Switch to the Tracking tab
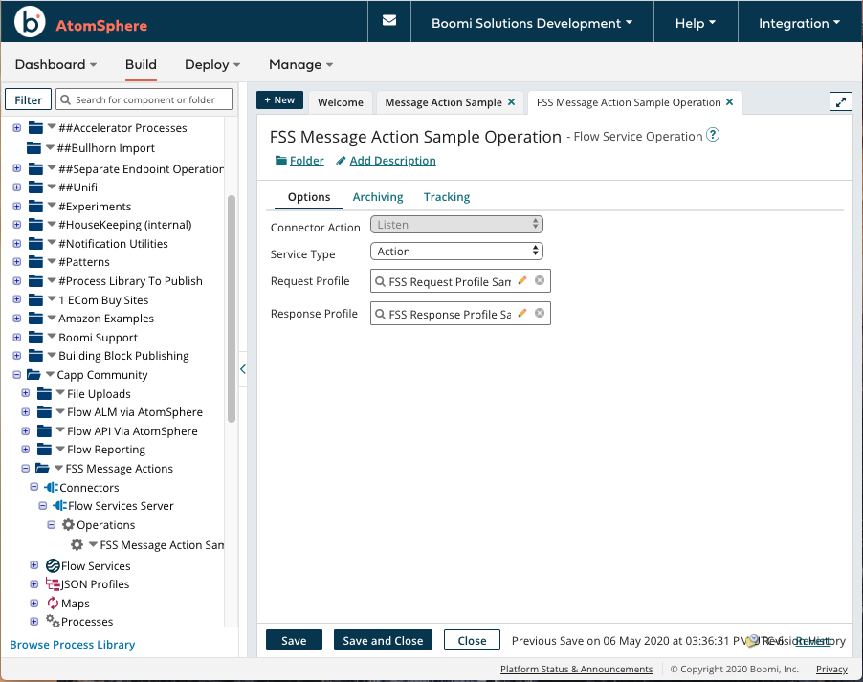 click(x=447, y=197)
